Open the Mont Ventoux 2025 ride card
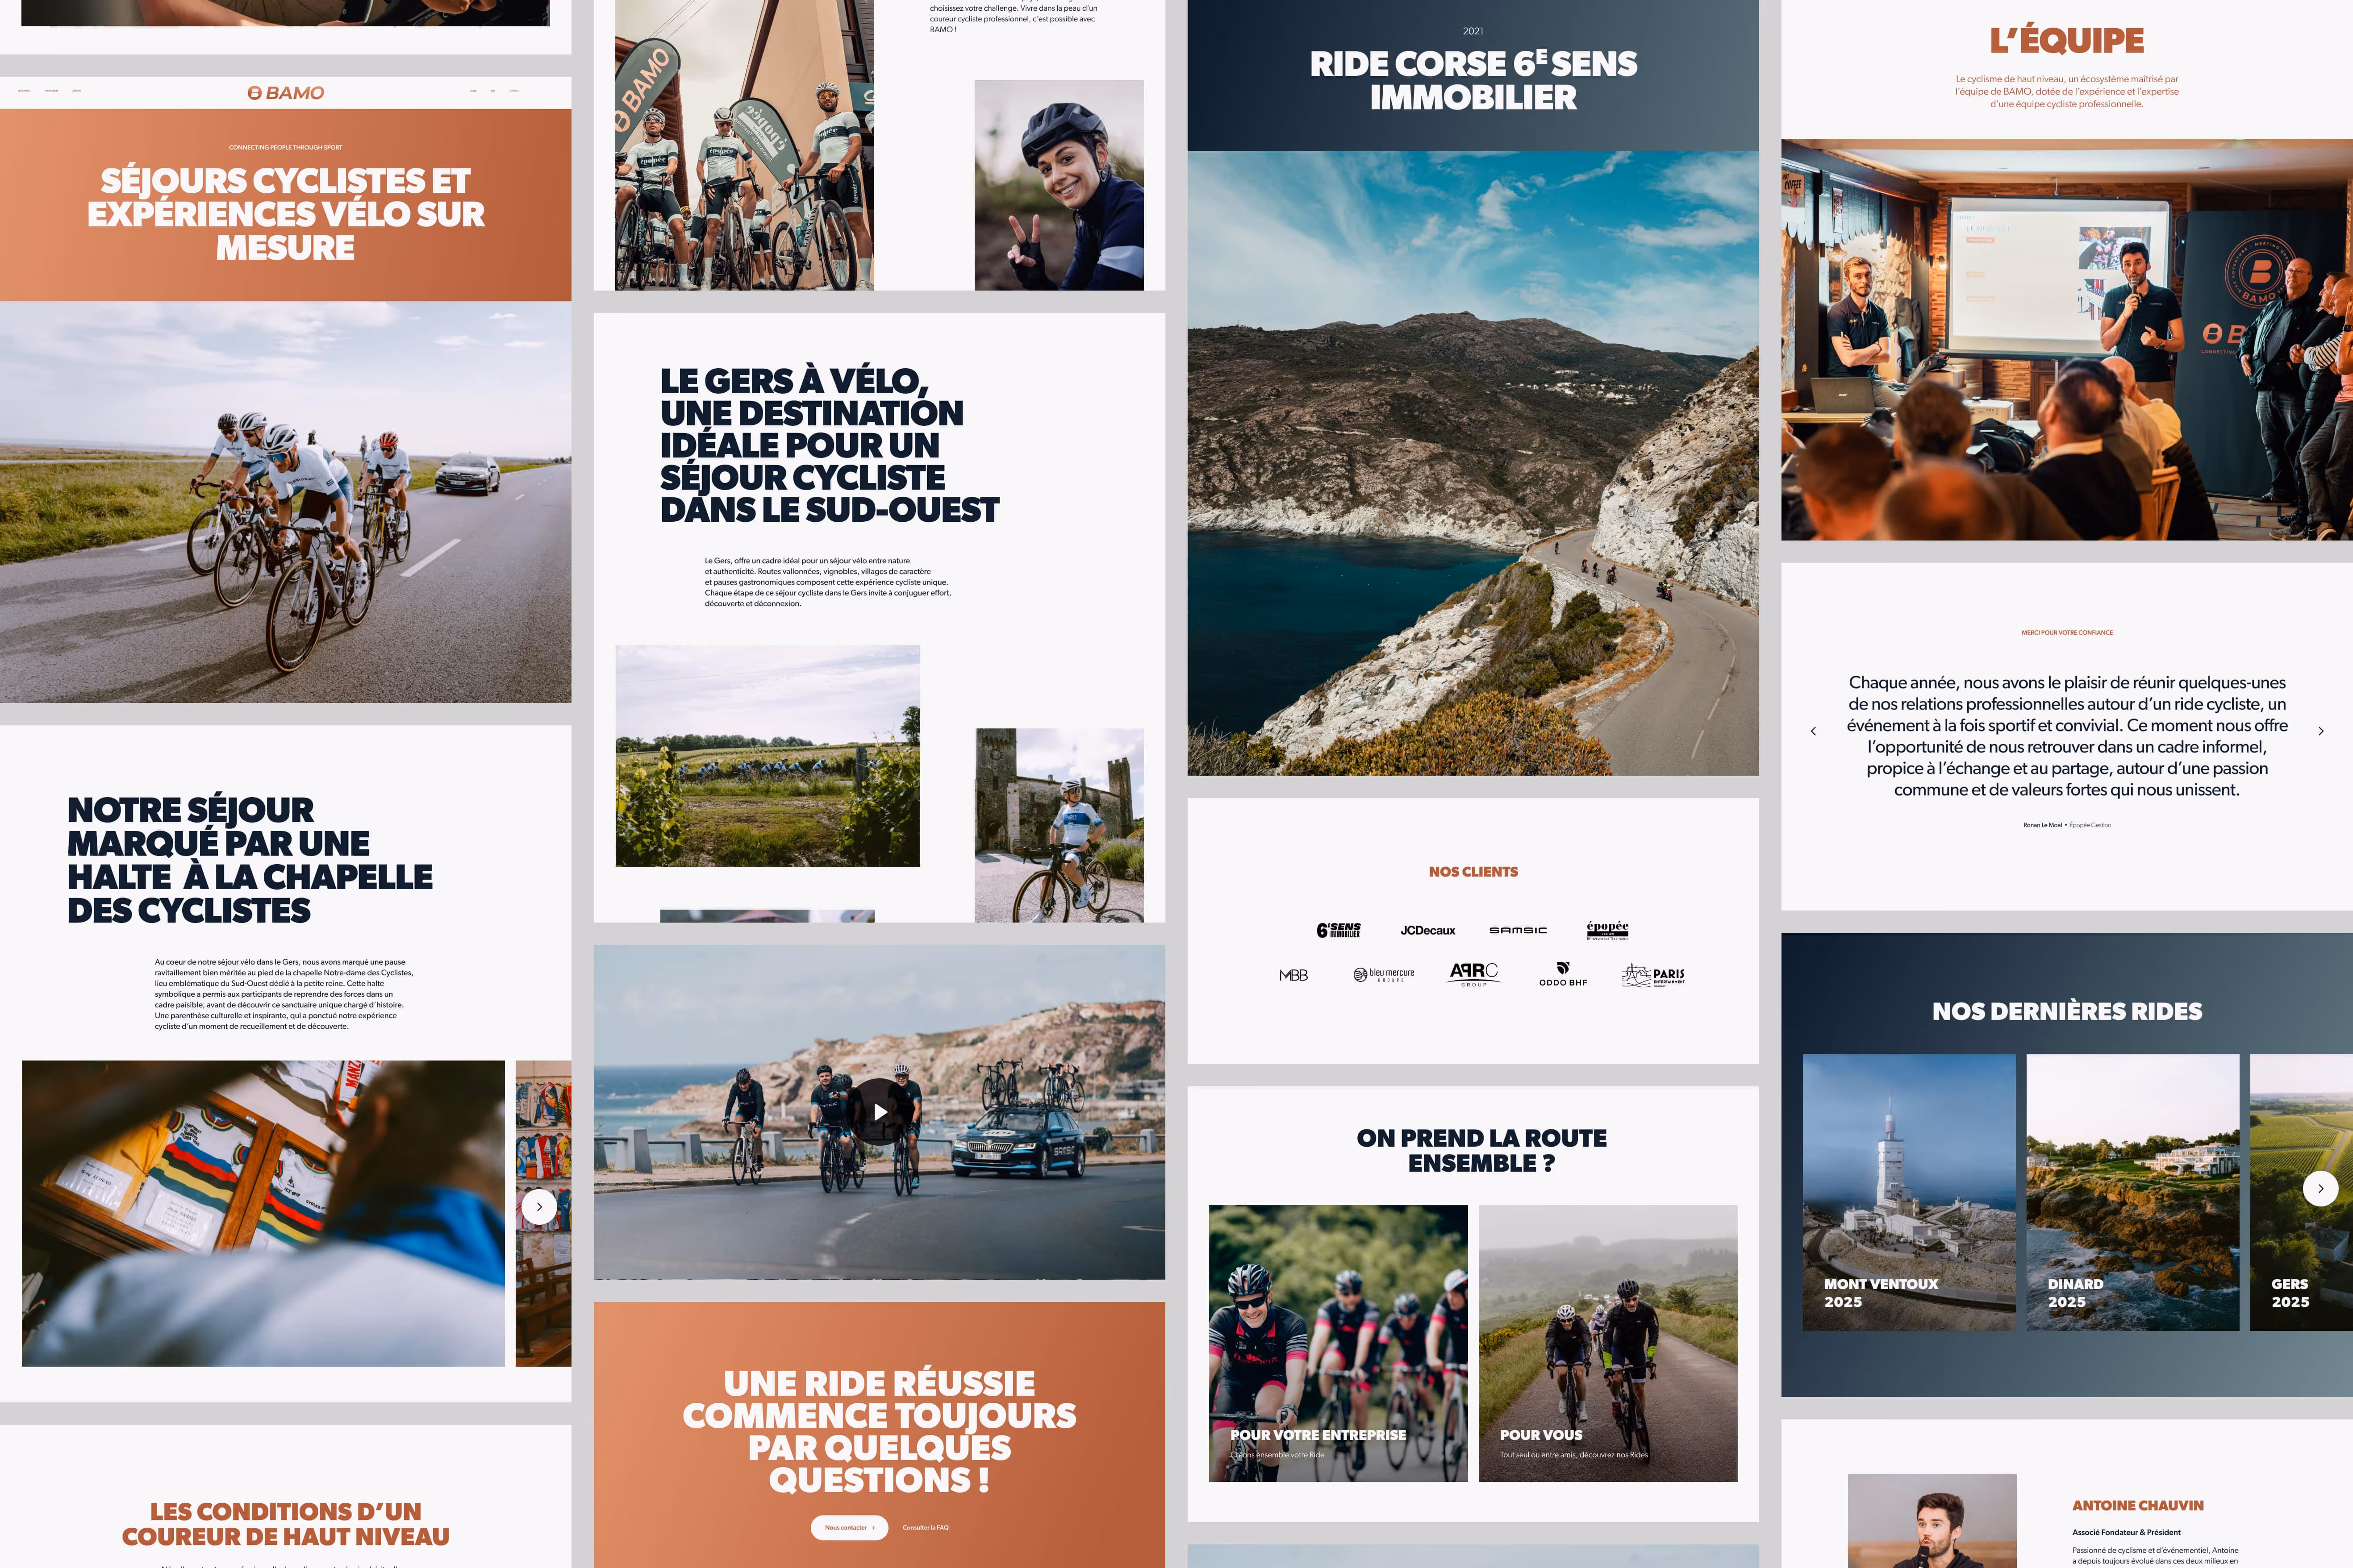 pos(1909,1192)
